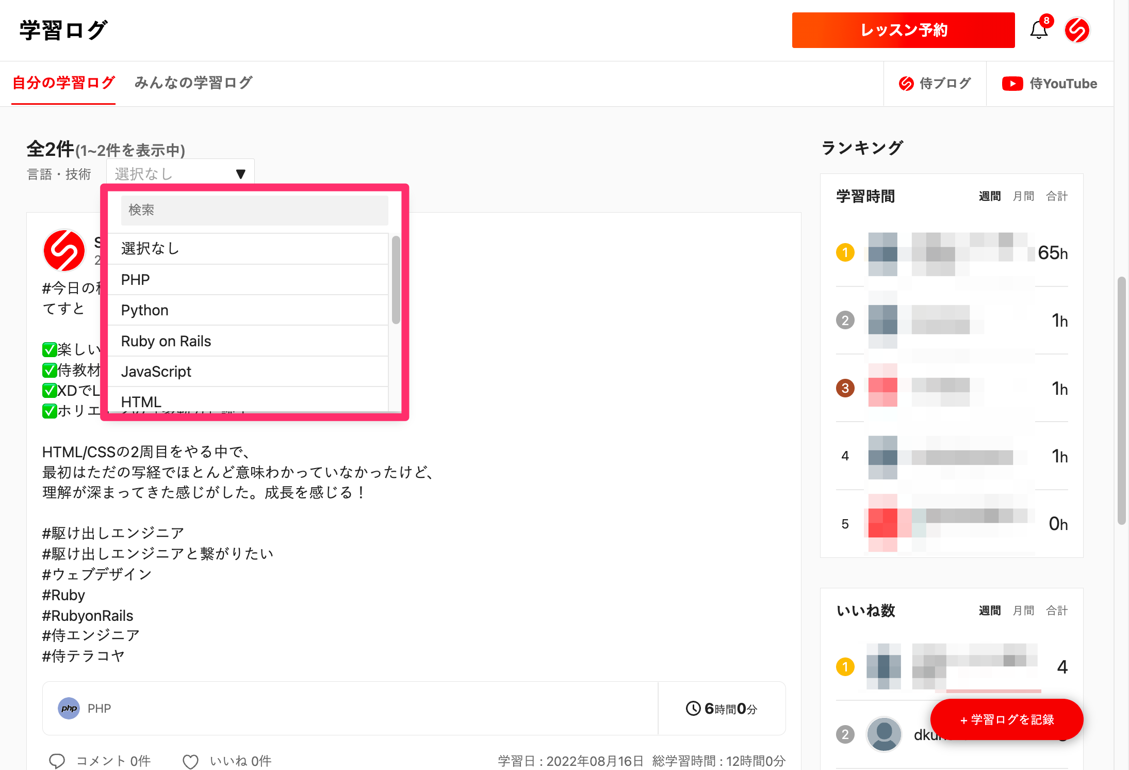Select 月間 in 学習時間 ranking
Screen dimensions: 1129x770
(1023, 196)
